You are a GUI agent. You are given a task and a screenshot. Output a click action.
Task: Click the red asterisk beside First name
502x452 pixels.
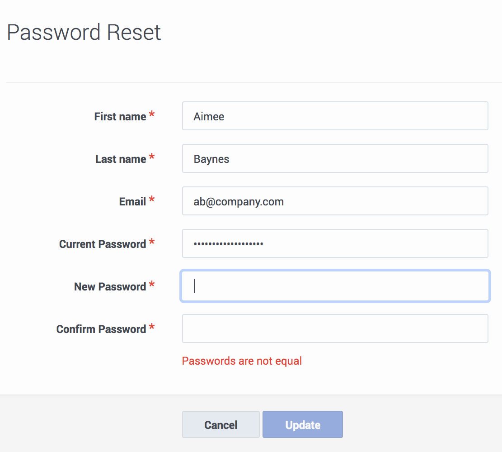point(152,114)
